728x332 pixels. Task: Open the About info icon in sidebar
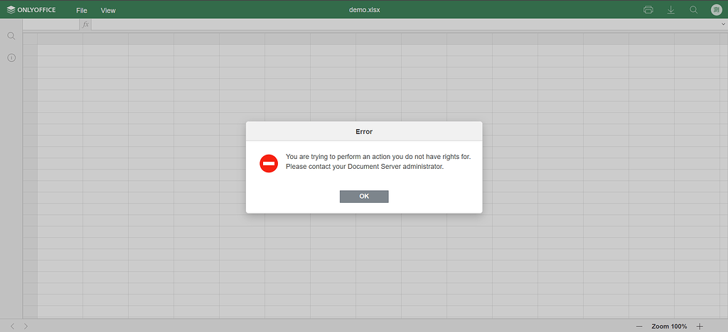[11, 57]
